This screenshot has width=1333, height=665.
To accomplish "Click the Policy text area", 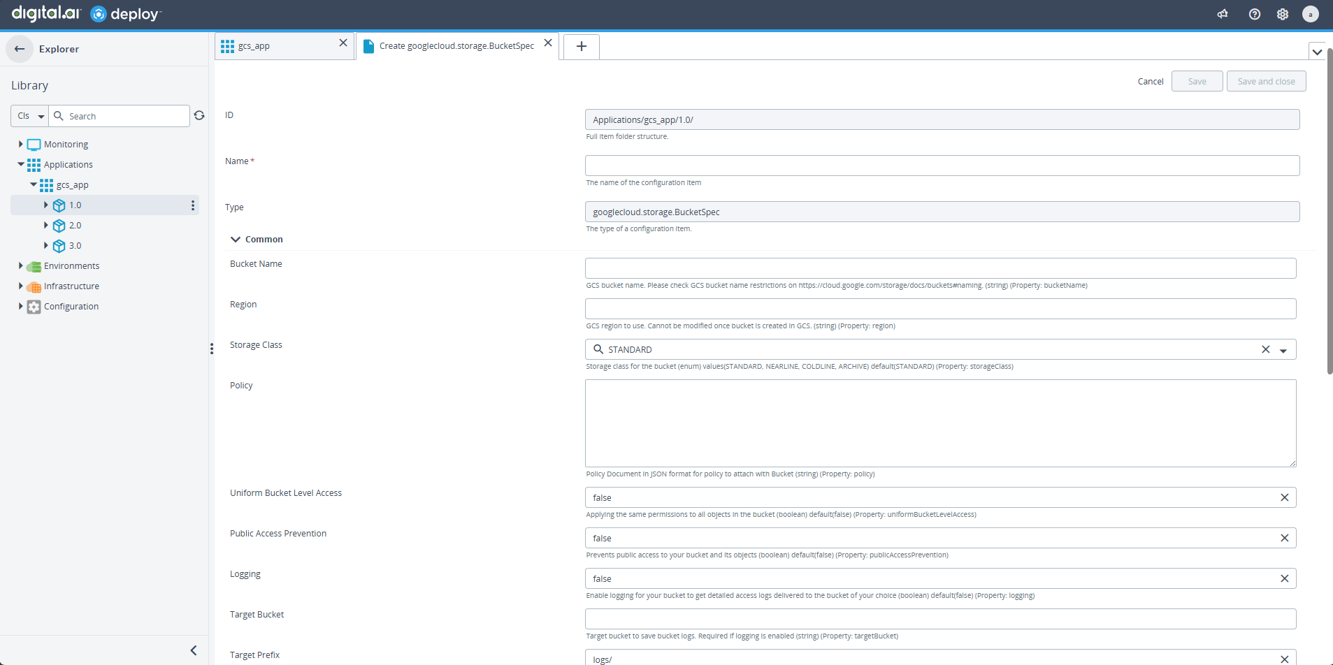I will click(941, 423).
